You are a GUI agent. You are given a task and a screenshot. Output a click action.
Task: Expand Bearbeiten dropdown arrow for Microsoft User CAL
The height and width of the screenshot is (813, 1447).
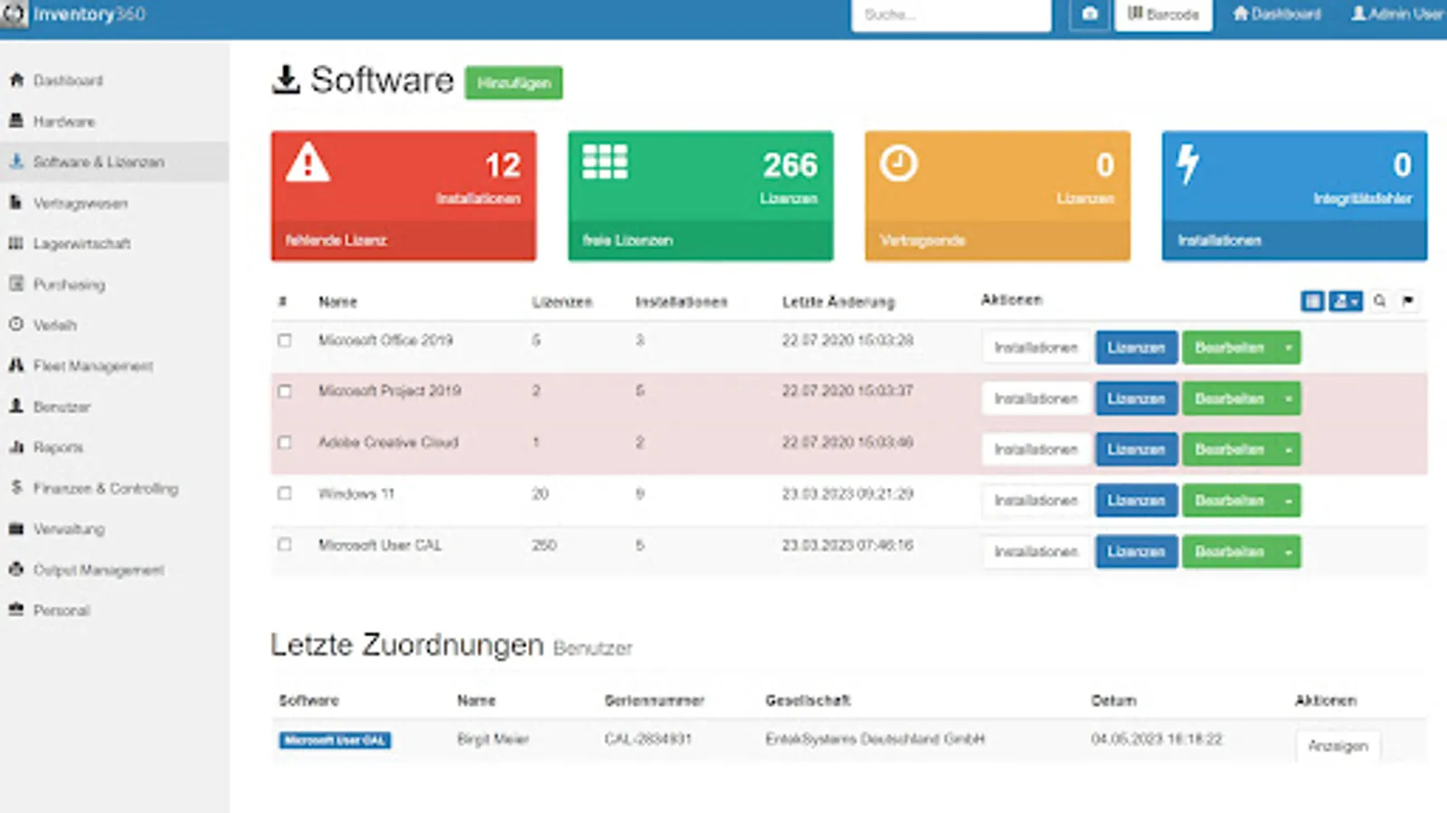pos(1289,551)
